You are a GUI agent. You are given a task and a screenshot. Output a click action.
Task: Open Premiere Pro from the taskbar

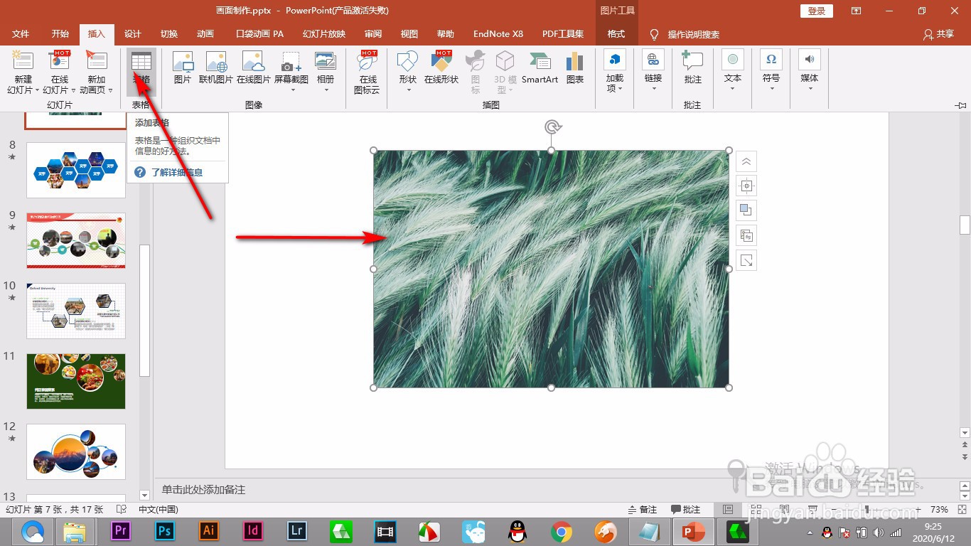[121, 531]
